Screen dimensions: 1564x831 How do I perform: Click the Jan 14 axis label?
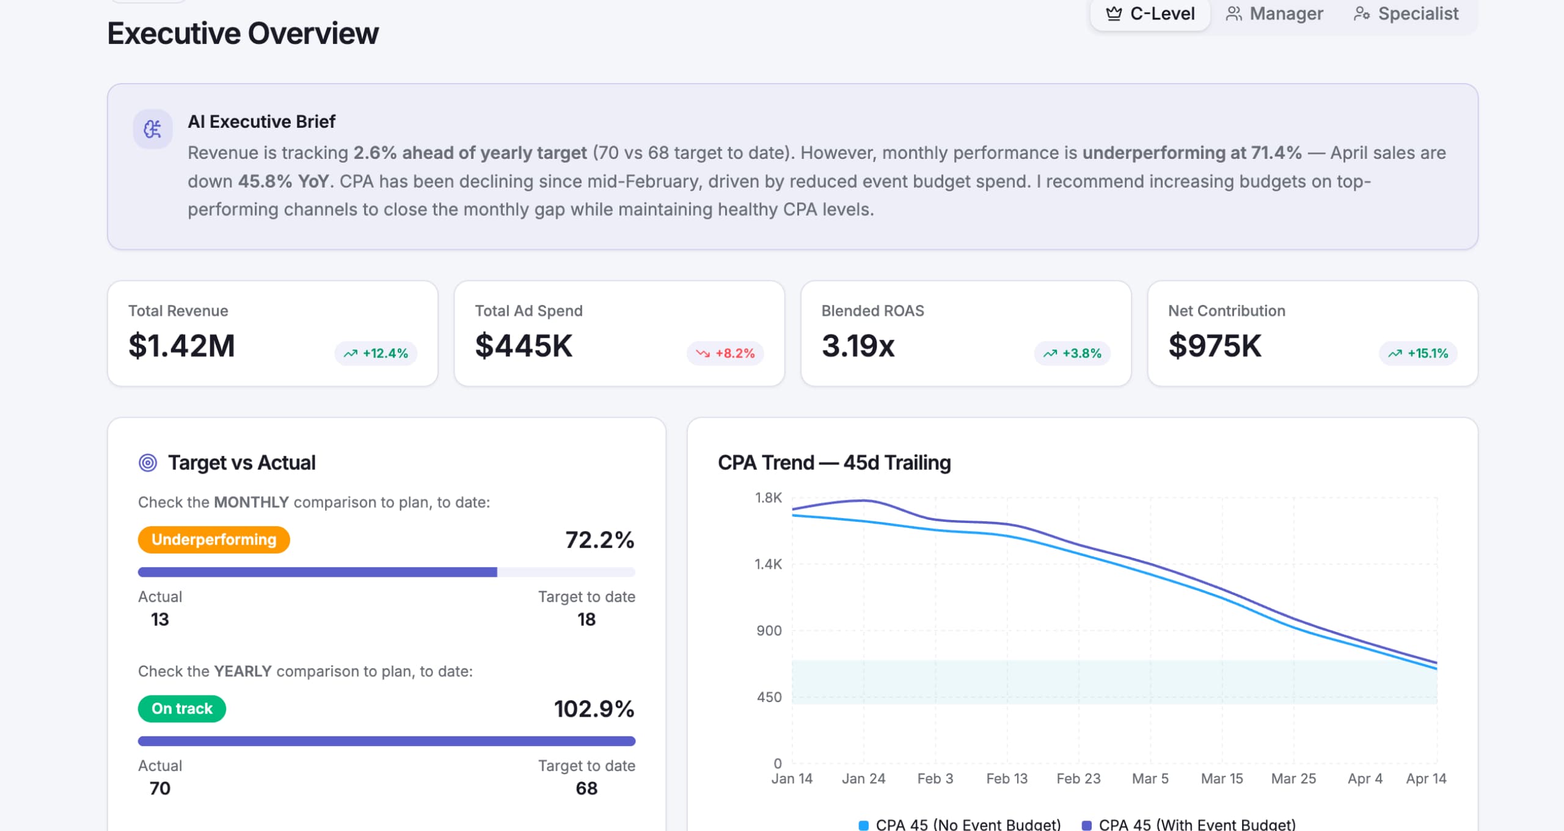[x=792, y=778]
